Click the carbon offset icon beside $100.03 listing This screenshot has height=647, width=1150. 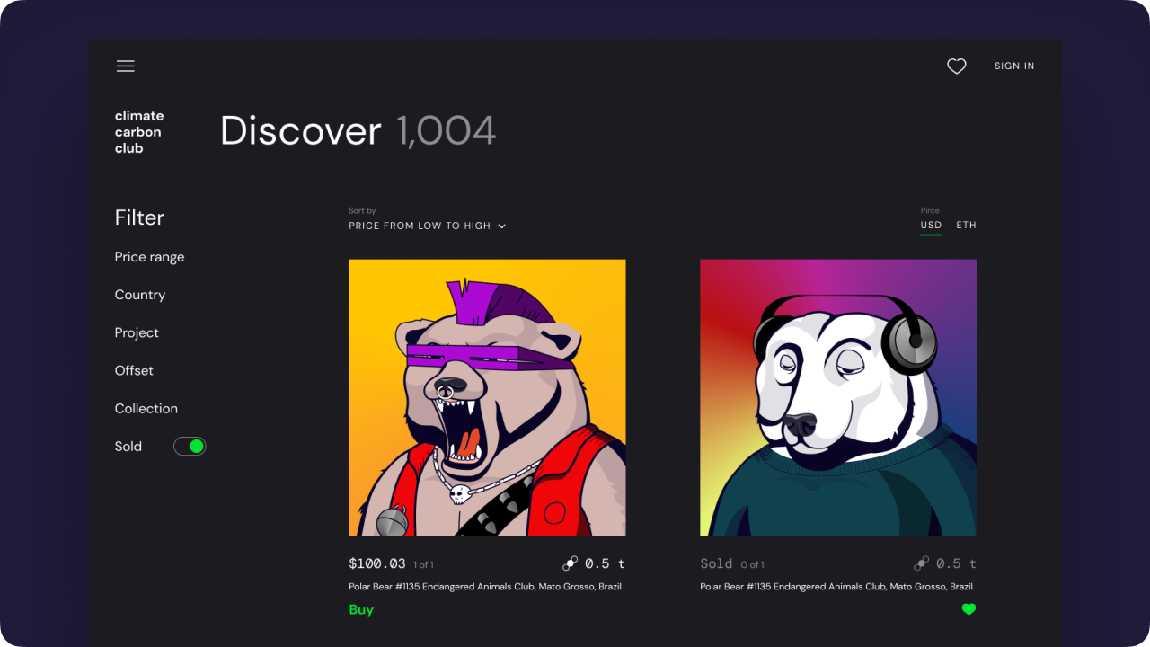570,563
